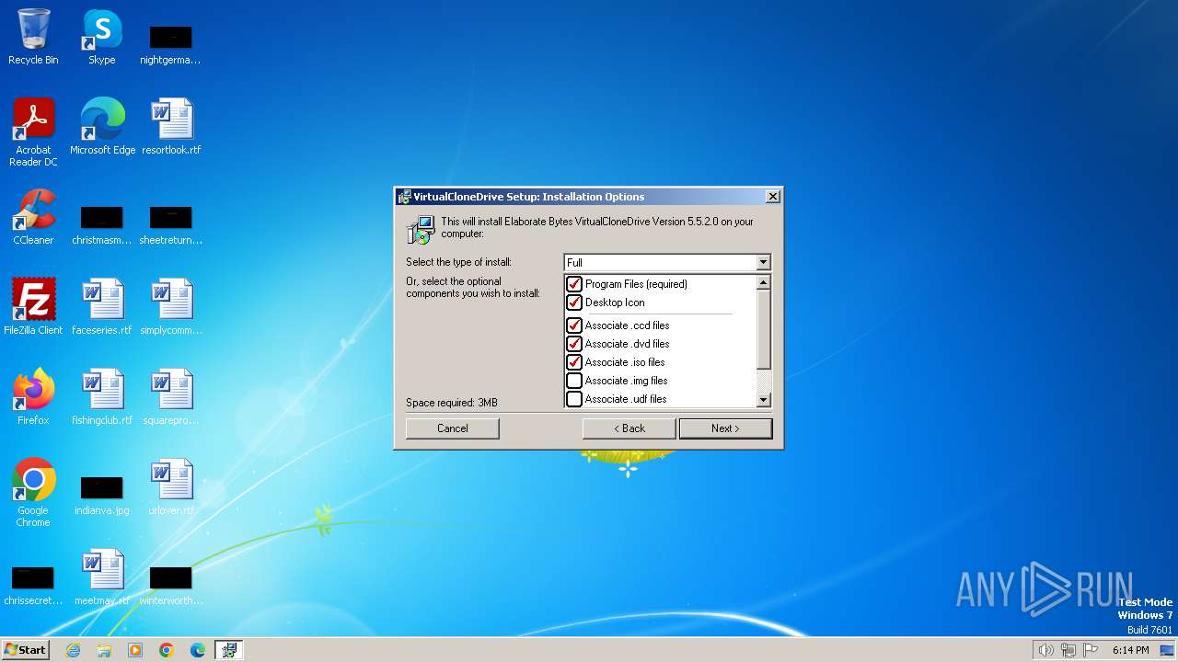Launch Firefox from desktop
The width and height of the screenshot is (1178, 662).
(33, 397)
